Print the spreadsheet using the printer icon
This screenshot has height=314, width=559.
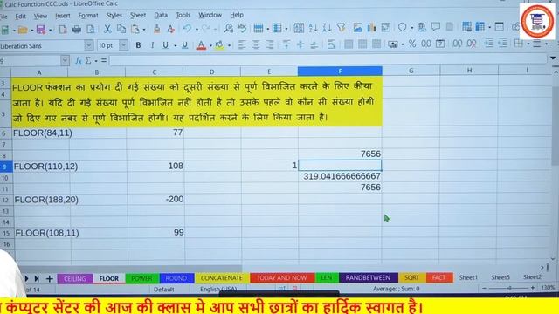(x=77, y=30)
